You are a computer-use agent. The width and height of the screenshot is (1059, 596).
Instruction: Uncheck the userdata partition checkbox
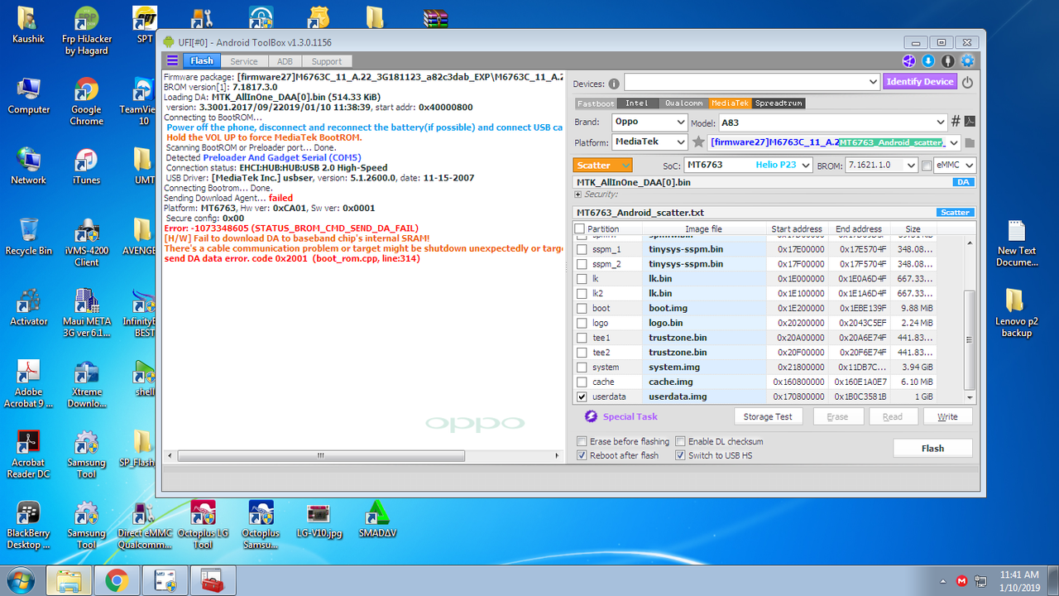pos(582,397)
